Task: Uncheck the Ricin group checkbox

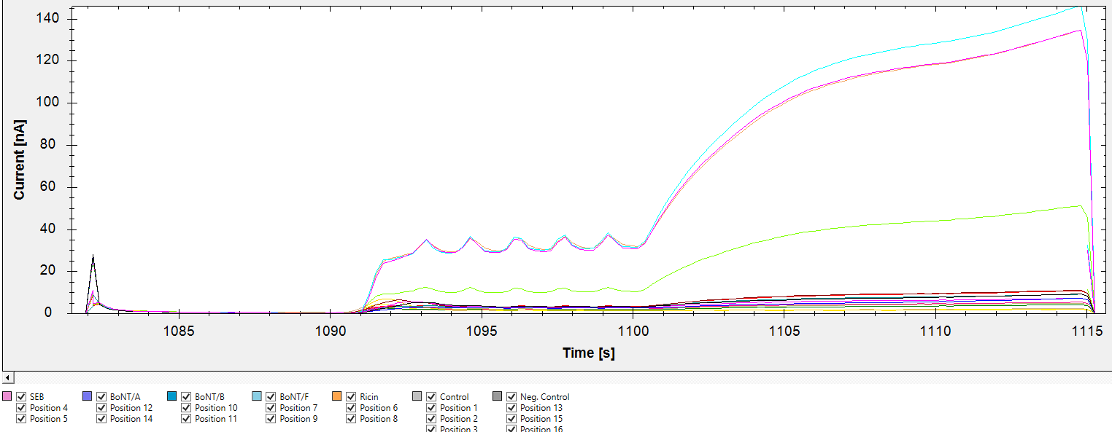Action: tap(351, 397)
